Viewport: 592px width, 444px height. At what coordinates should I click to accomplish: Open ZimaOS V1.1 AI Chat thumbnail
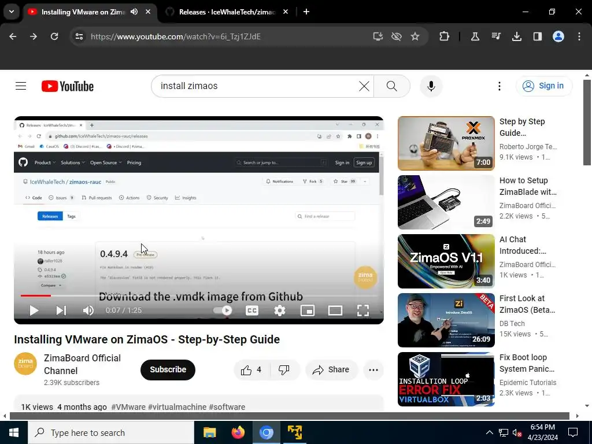pos(446,261)
